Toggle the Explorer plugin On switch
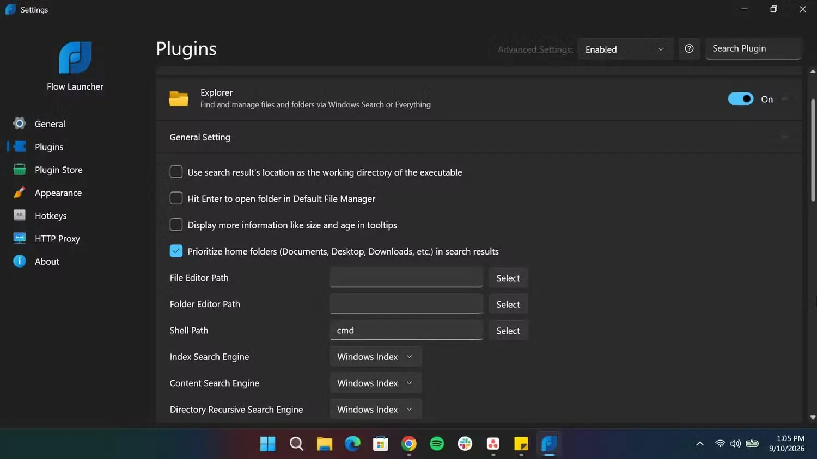 pos(741,99)
